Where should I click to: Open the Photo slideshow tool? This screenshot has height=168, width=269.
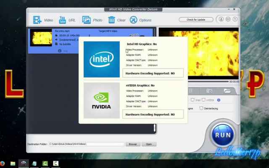[x=92, y=20]
